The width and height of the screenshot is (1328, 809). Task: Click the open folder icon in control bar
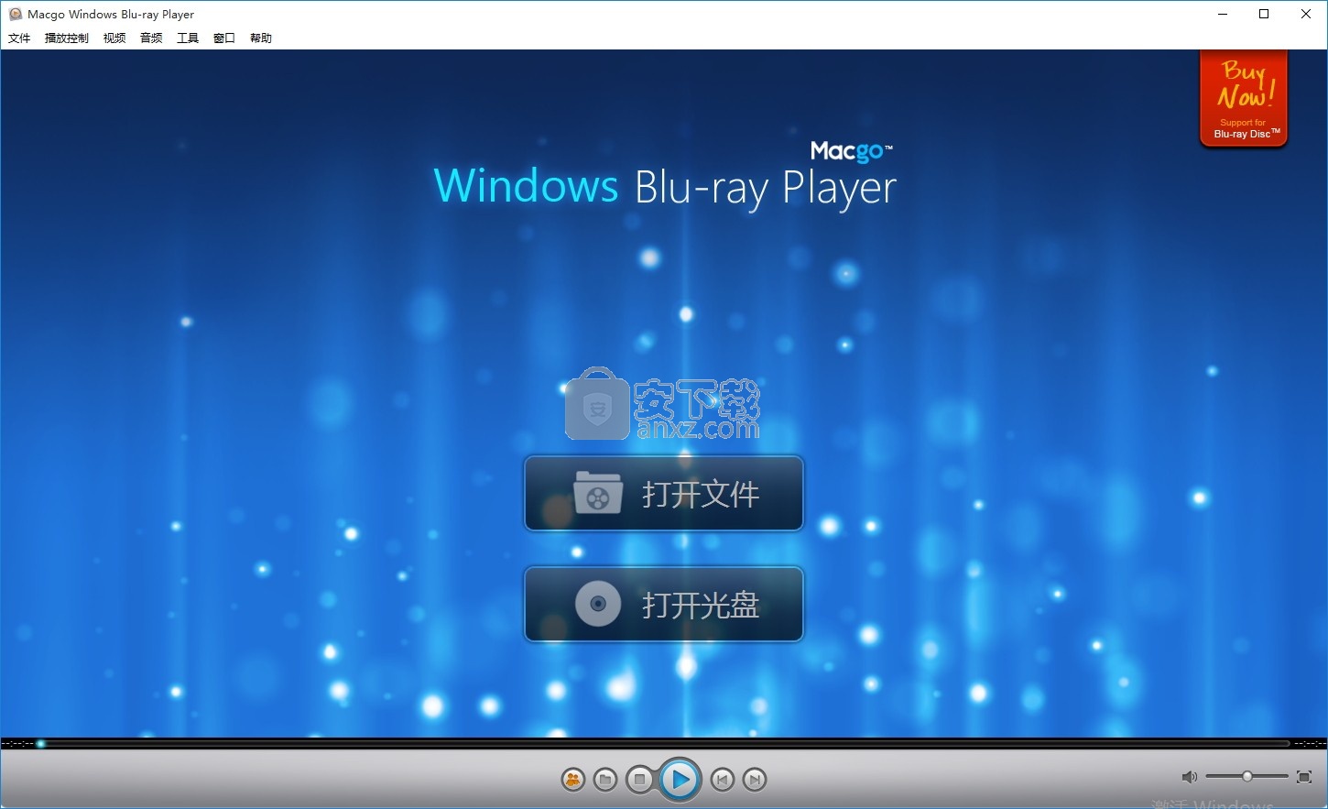click(605, 780)
